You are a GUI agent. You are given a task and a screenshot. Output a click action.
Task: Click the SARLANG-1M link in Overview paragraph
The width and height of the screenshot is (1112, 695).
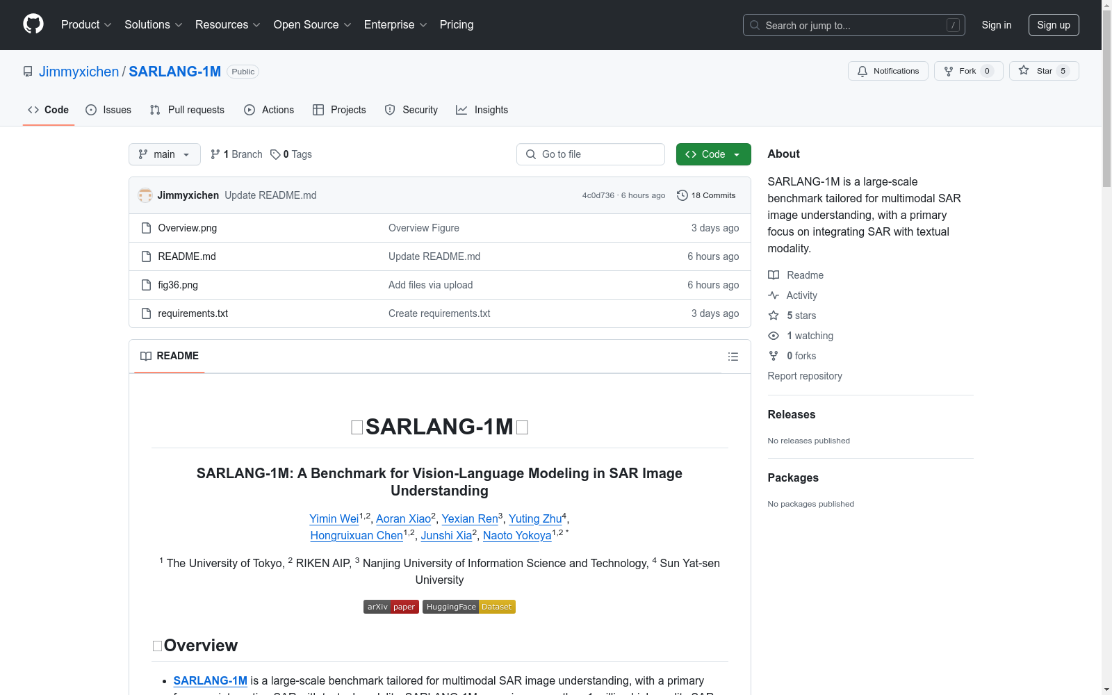click(x=211, y=680)
